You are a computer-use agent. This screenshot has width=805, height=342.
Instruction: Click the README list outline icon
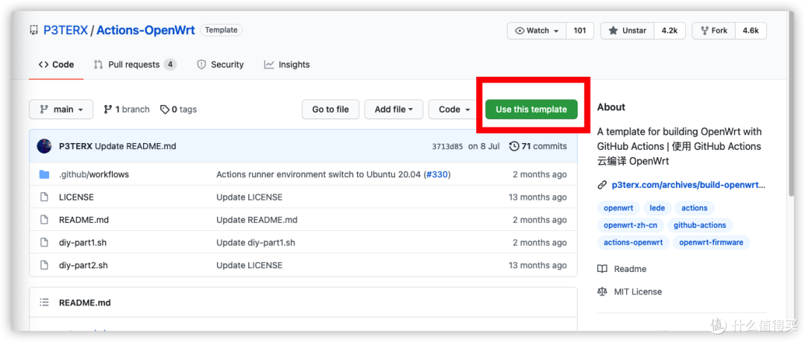[45, 303]
